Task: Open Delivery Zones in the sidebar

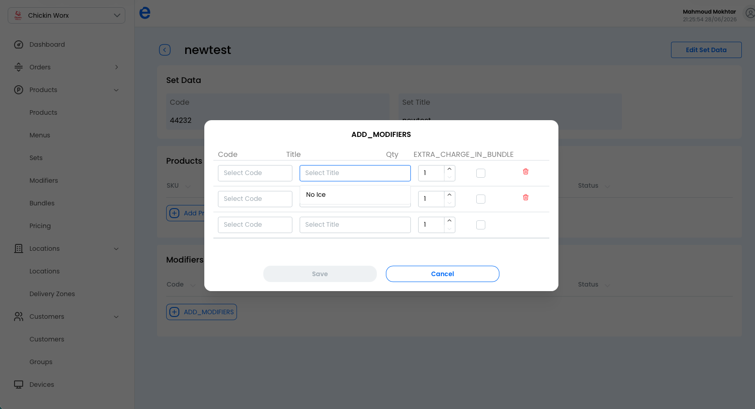Action: click(52, 294)
